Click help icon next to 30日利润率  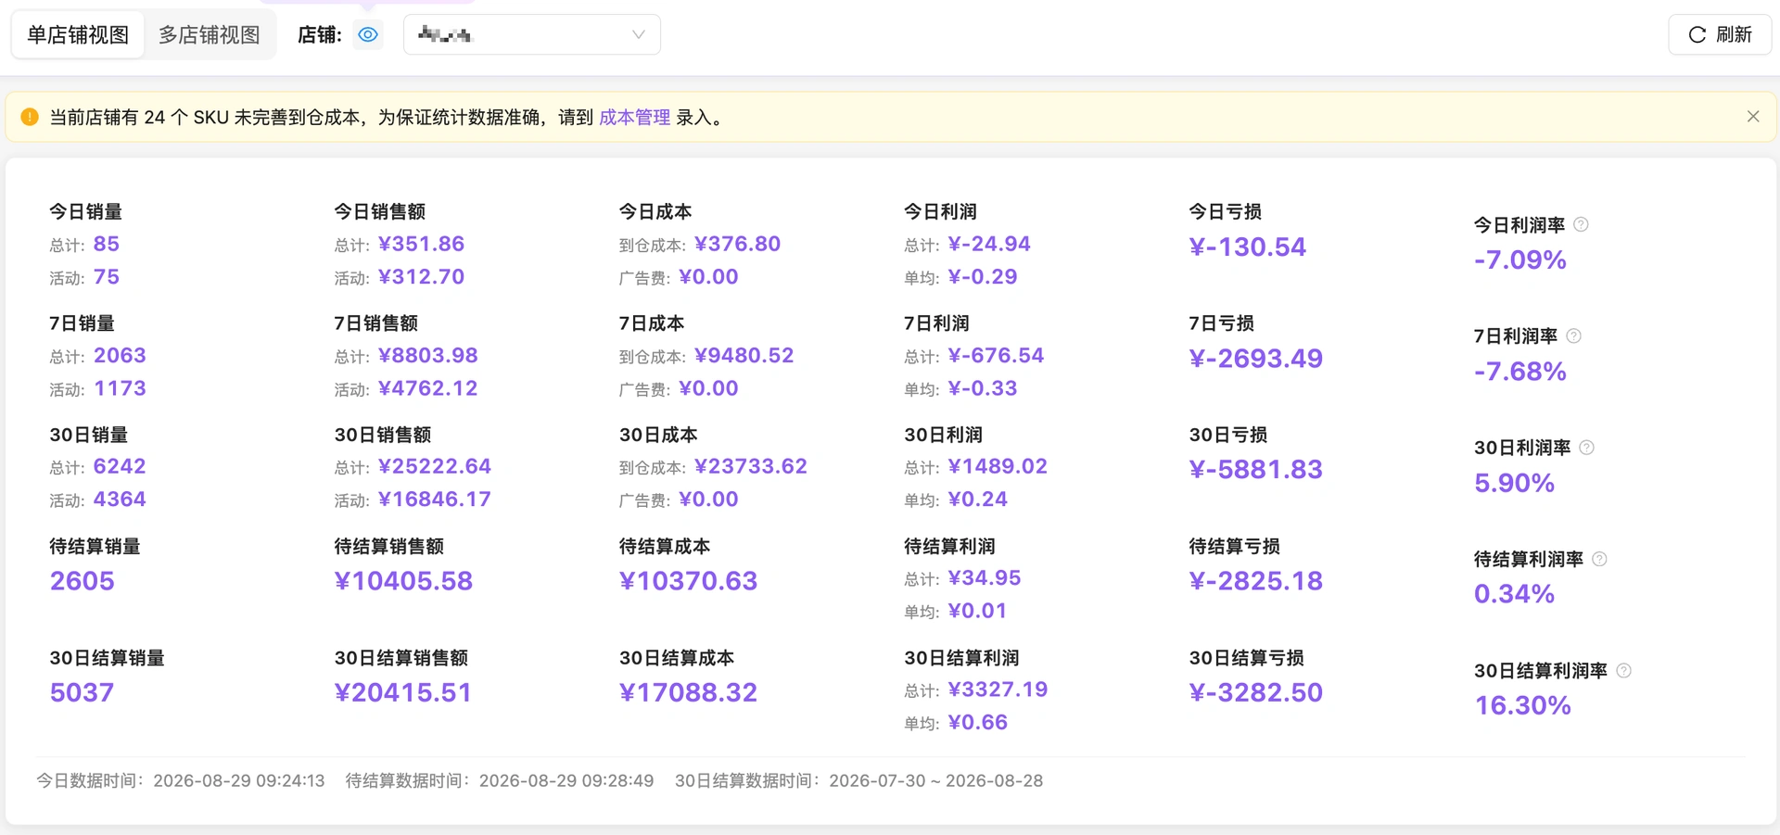click(1586, 448)
